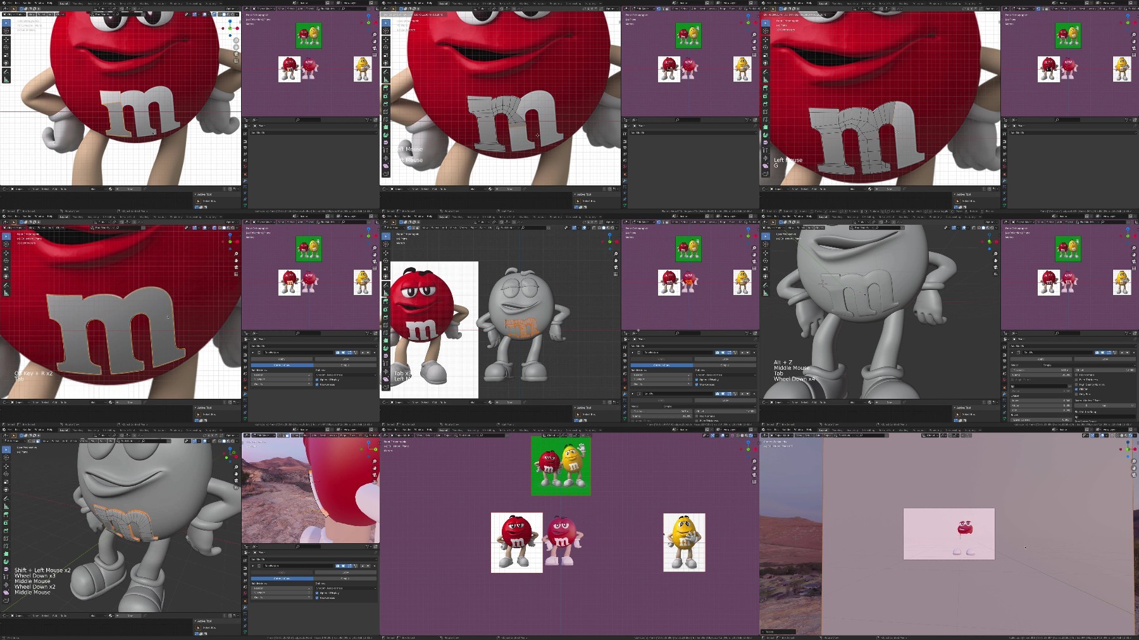
Task: Select the Extrude tool in the 'Tab x3' frame toolbar
Action: tap(385, 301)
